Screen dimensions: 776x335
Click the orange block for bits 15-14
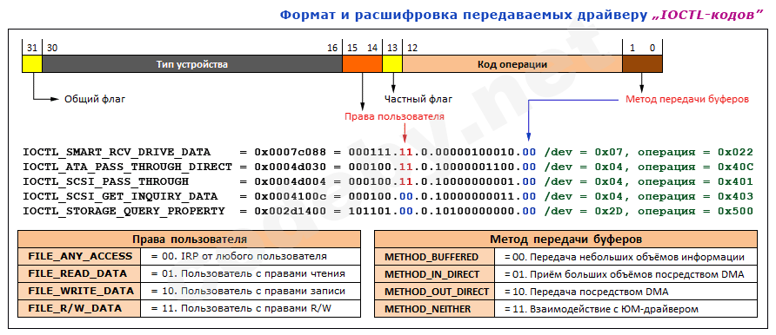(362, 64)
